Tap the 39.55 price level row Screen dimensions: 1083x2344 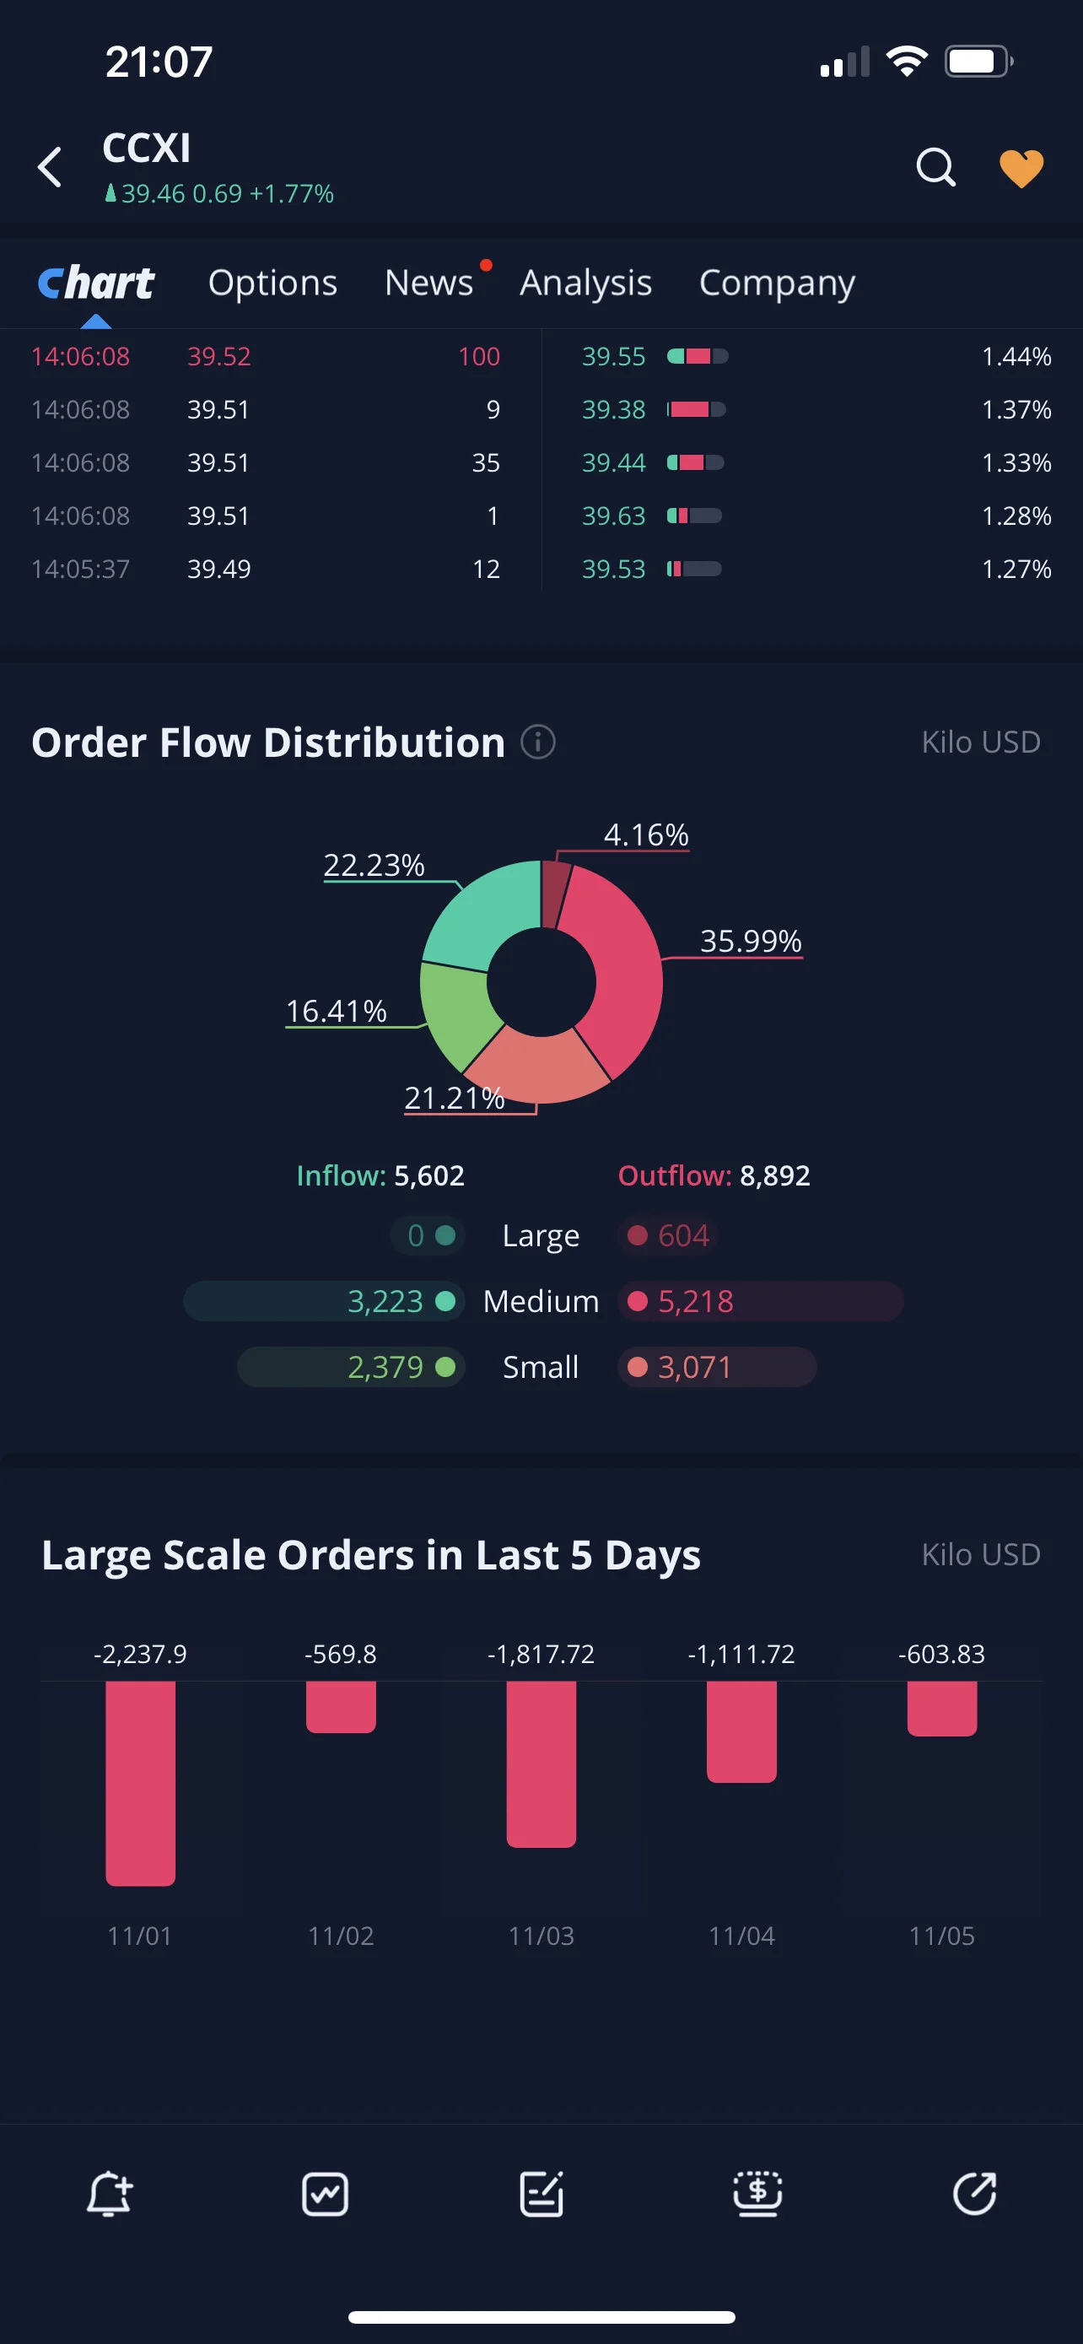816,356
